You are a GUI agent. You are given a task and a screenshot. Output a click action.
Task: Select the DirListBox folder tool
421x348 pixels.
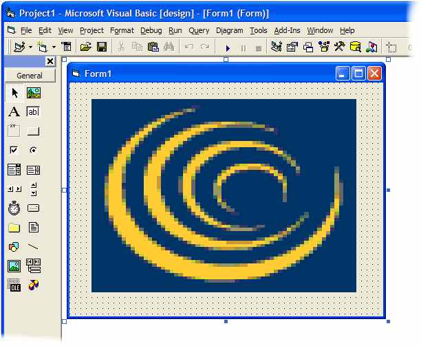[14, 228]
